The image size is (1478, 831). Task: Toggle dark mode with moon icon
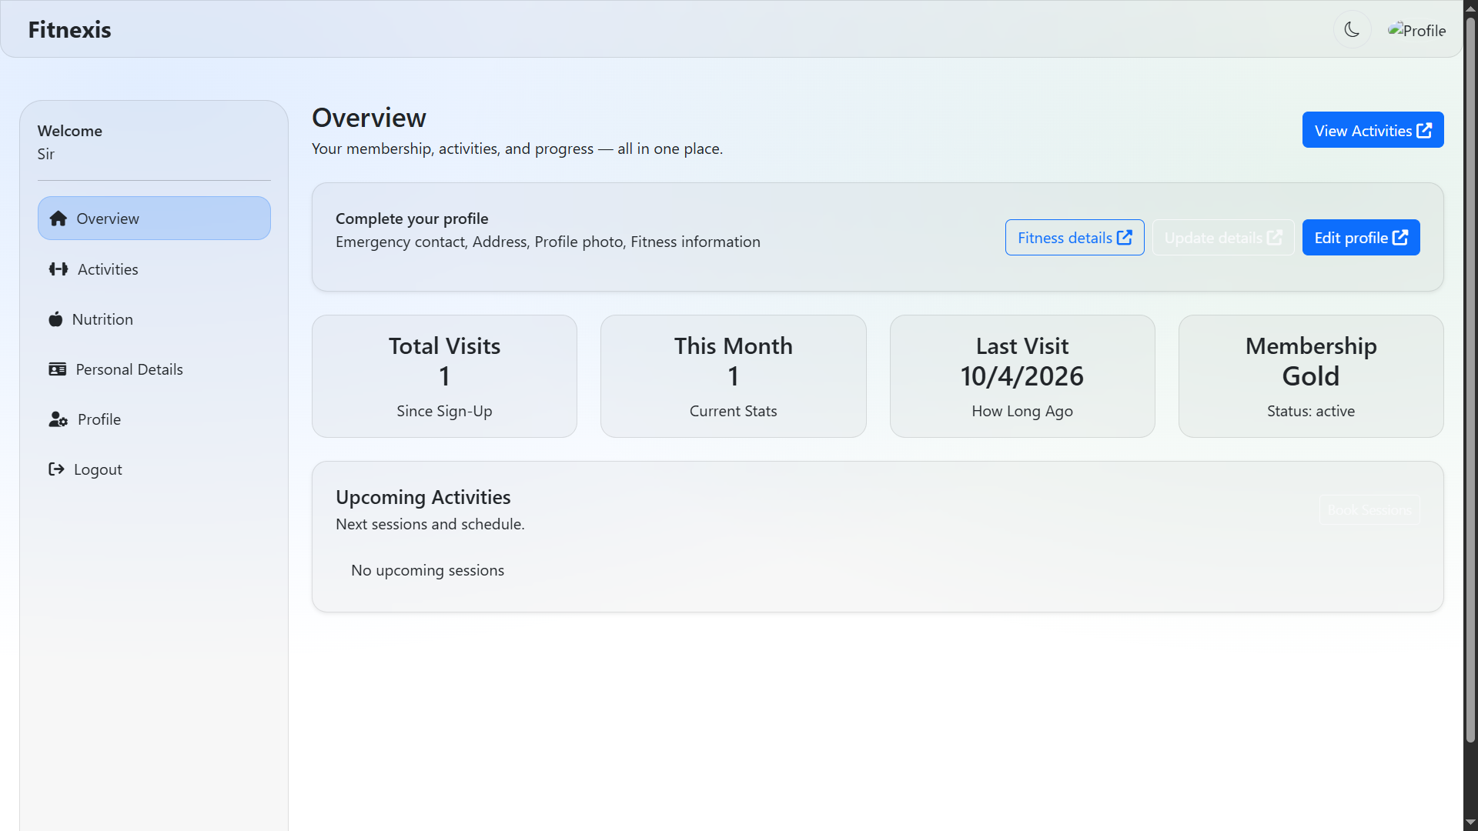(1352, 30)
